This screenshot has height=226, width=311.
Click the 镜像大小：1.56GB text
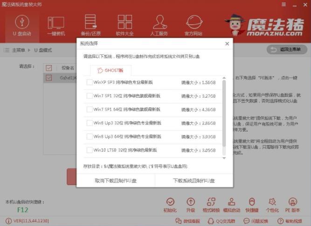click(x=198, y=83)
